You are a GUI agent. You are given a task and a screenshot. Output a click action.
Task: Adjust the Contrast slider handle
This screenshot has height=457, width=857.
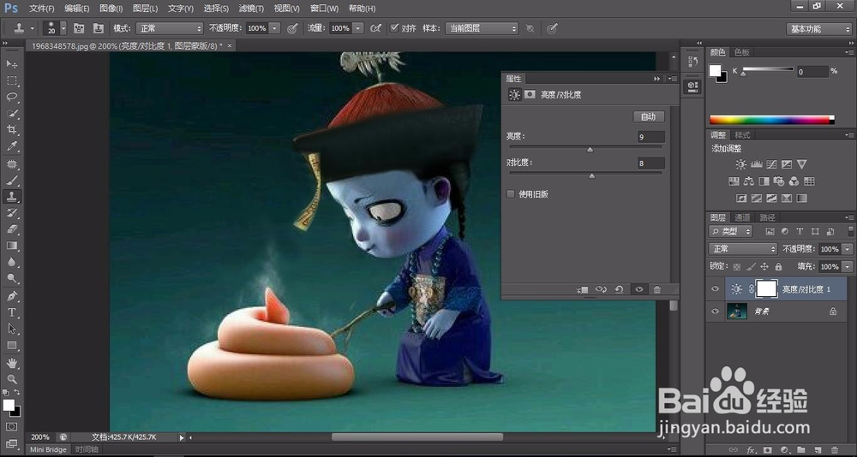[592, 175]
